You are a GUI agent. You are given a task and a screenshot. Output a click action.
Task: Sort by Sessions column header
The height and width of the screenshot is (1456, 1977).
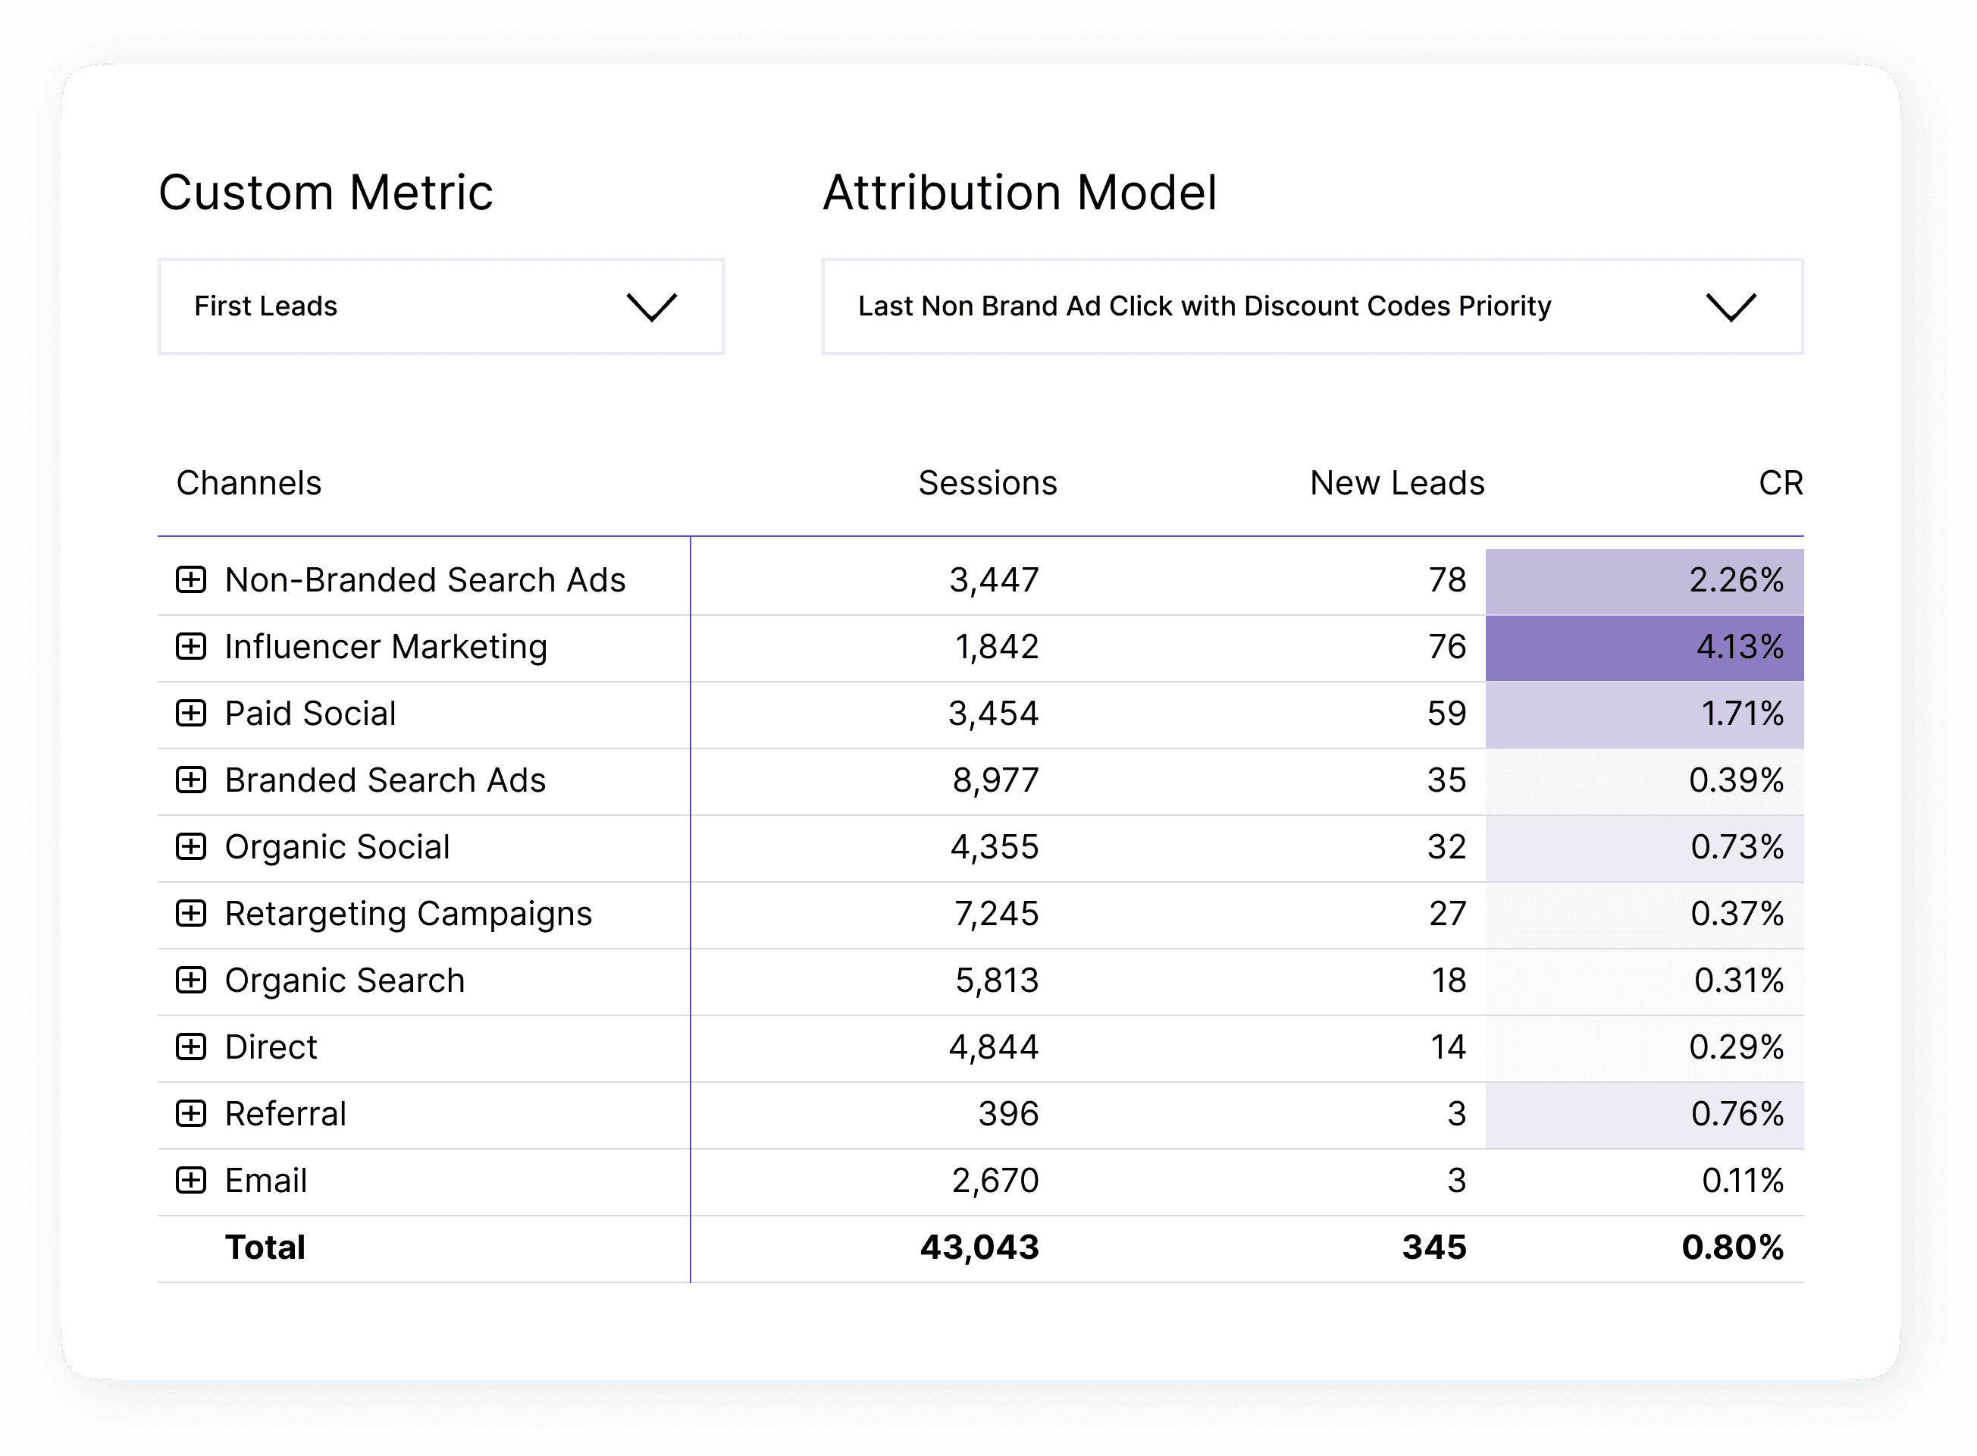click(x=987, y=483)
